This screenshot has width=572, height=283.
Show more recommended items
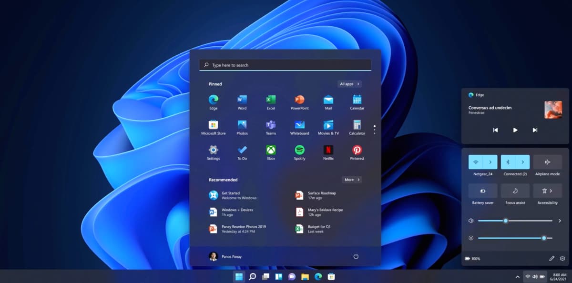pos(352,180)
